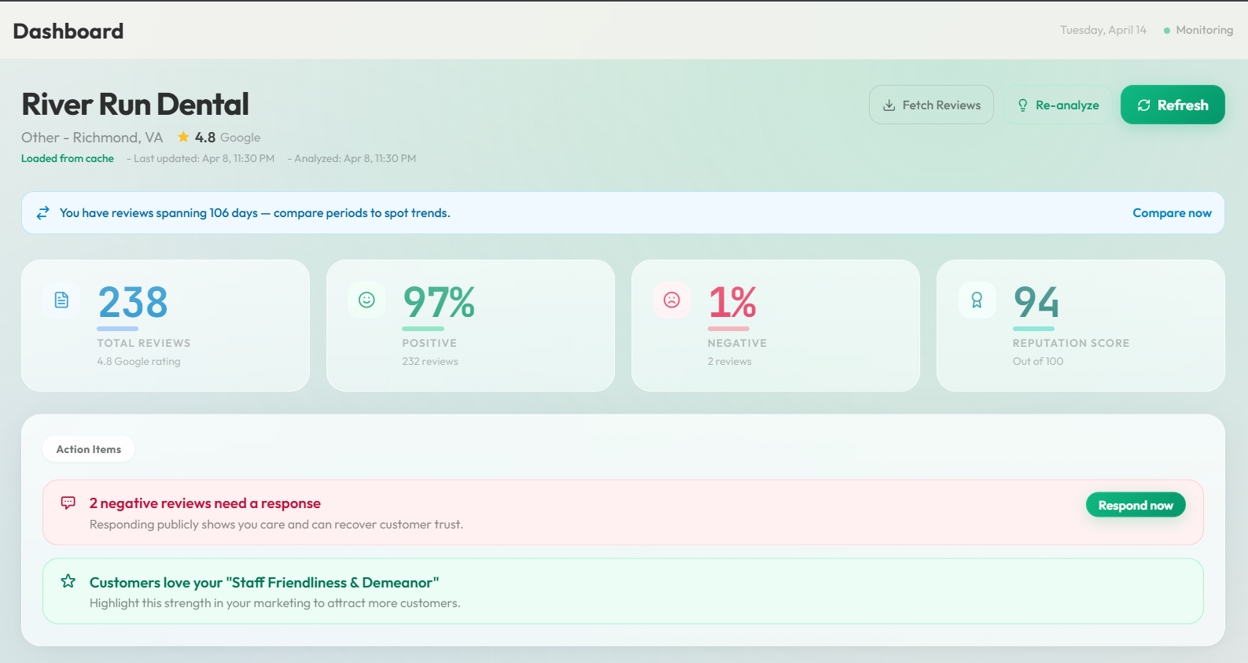The image size is (1248, 663).
Task: Click the 'Last updated: Apr 8, 11:30 PM' text
Action: [x=204, y=158]
